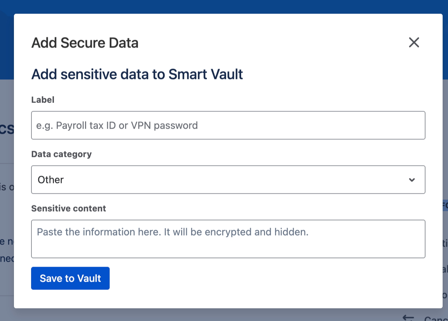Click the 'Label' field caption
Viewport: 448px width, 321px height.
(43, 100)
